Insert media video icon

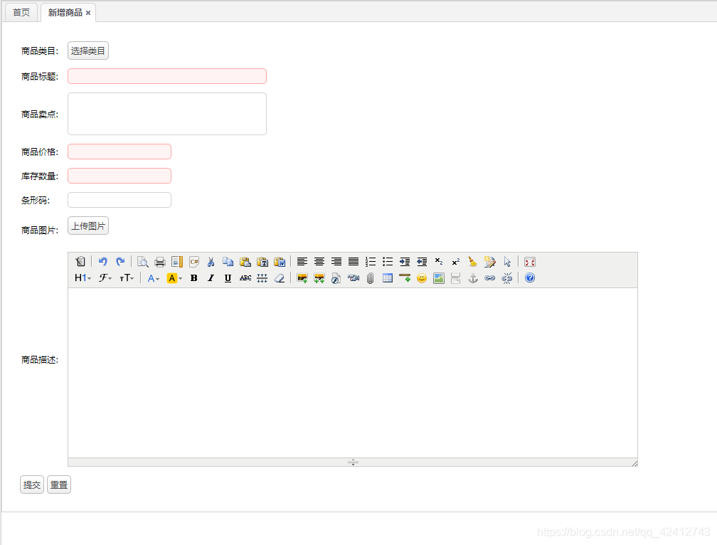pyautogui.click(x=354, y=278)
